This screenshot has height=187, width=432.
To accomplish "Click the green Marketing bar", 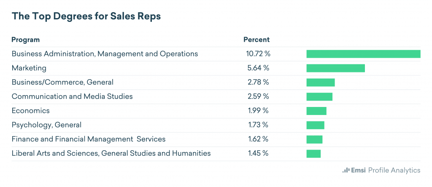I will coord(335,68).
